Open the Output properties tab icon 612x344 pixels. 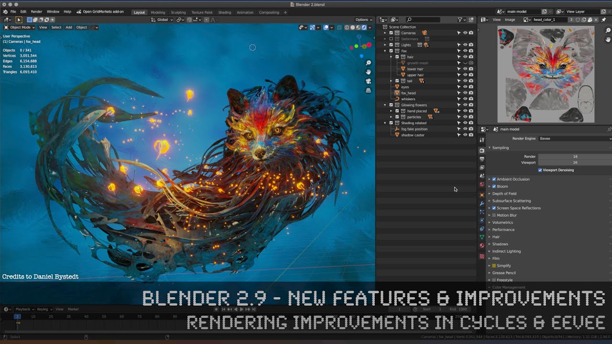pos(482,159)
